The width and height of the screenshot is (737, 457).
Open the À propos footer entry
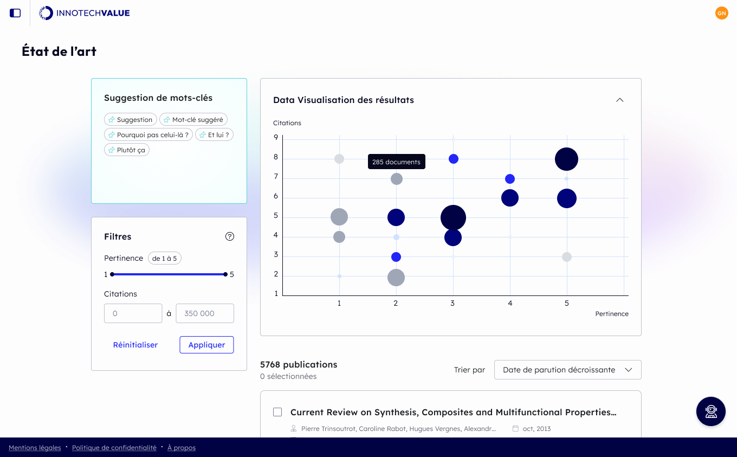pos(181,447)
